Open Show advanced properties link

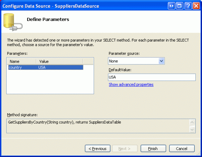point(131,85)
